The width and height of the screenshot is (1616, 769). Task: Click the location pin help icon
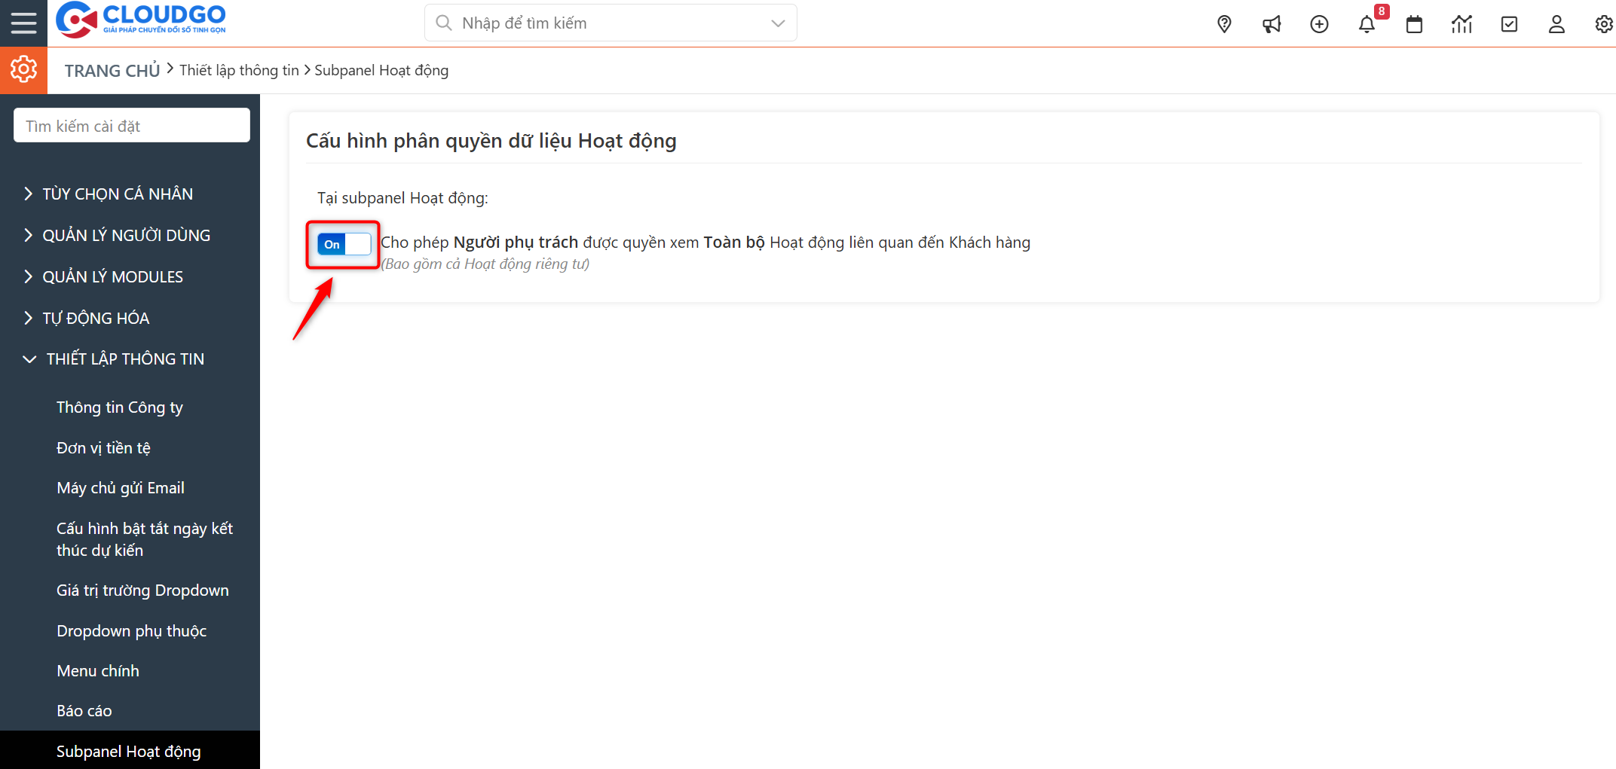pyautogui.click(x=1223, y=24)
